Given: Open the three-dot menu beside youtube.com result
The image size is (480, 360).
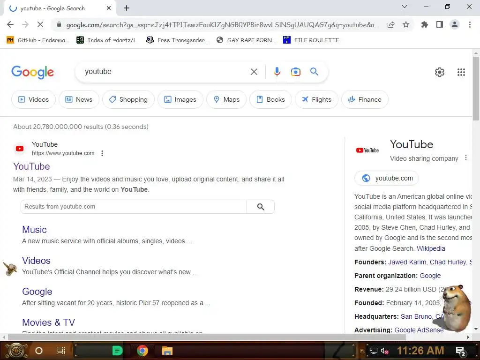Looking at the screenshot, I should coord(102,153).
